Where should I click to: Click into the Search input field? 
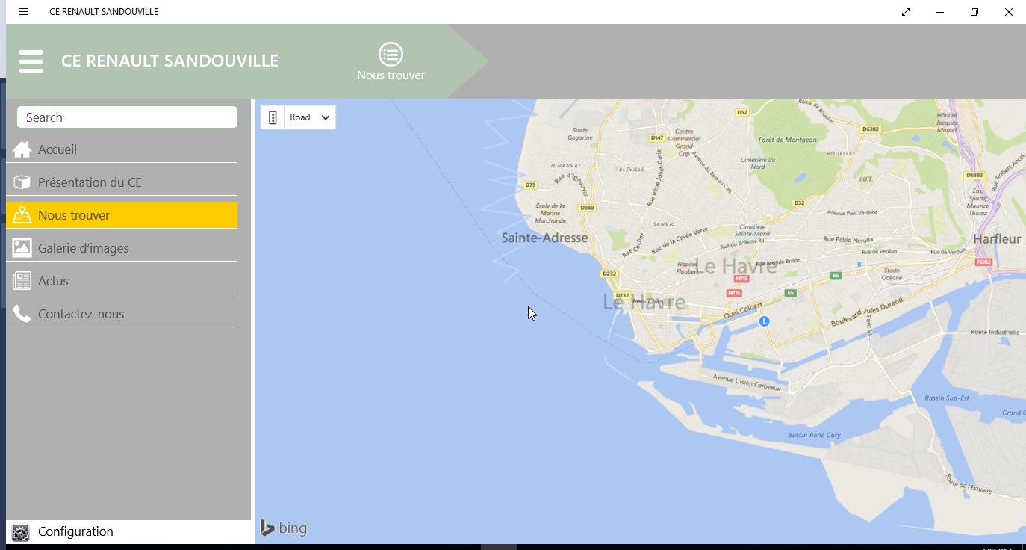coord(127,117)
